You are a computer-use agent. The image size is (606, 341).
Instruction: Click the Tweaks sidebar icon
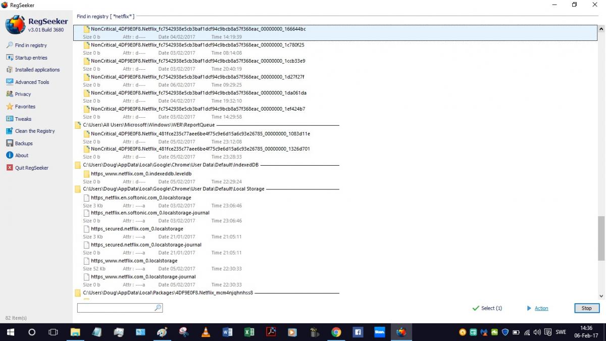[x=10, y=119]
